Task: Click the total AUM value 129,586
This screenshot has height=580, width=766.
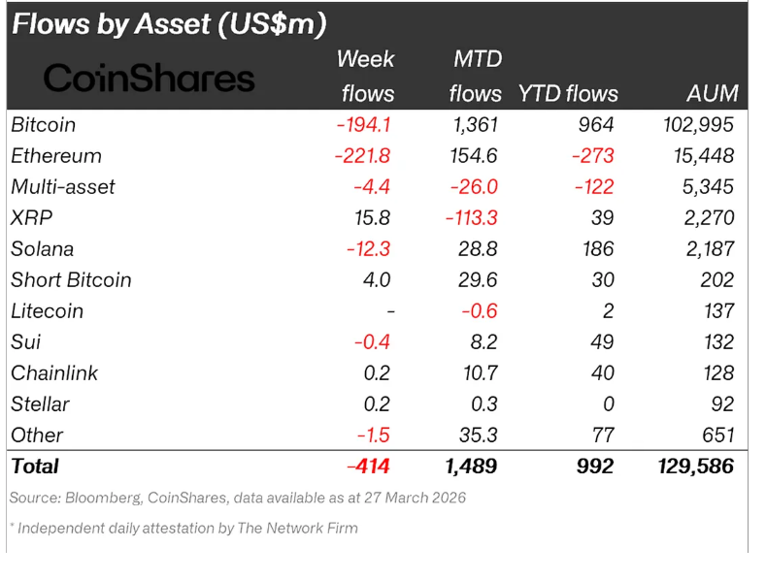Action: 695,466
